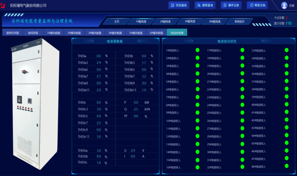The height and width of the screenshot is (176, 297).
Task: Click the green indicator for 8#电容投入
Action: [197, 105]
